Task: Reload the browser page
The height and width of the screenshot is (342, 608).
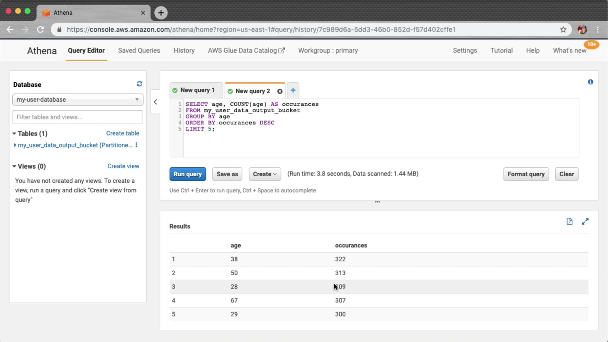Action: [40, 29]
